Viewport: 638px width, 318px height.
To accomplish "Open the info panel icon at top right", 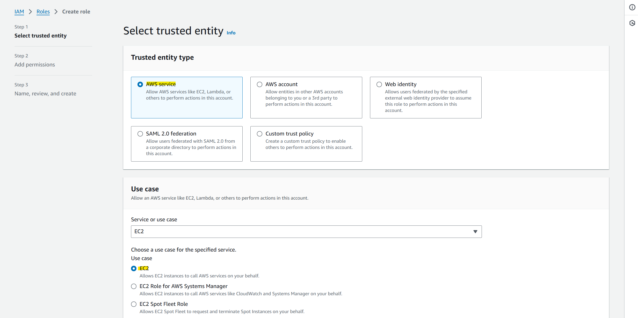I will [x=632, y=7].
